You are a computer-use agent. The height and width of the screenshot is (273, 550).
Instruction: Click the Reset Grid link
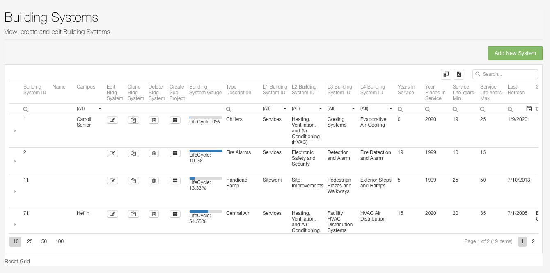pos(17,261)
